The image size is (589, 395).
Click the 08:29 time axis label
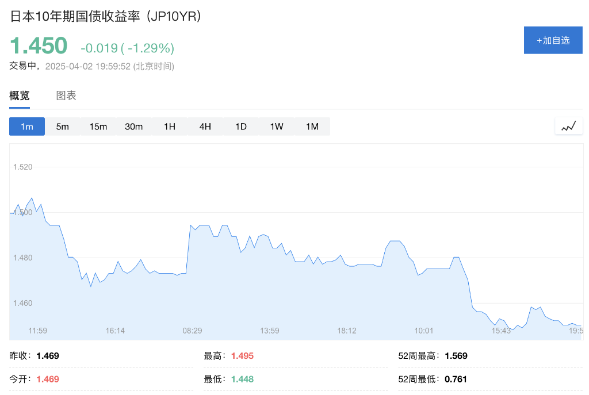[193, 331]
